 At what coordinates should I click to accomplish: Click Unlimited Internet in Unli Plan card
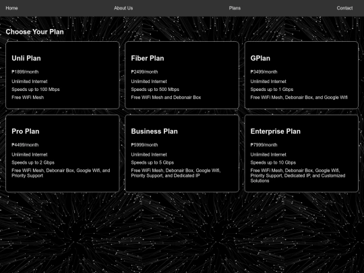pyautogui.click(x=30, y=82)
